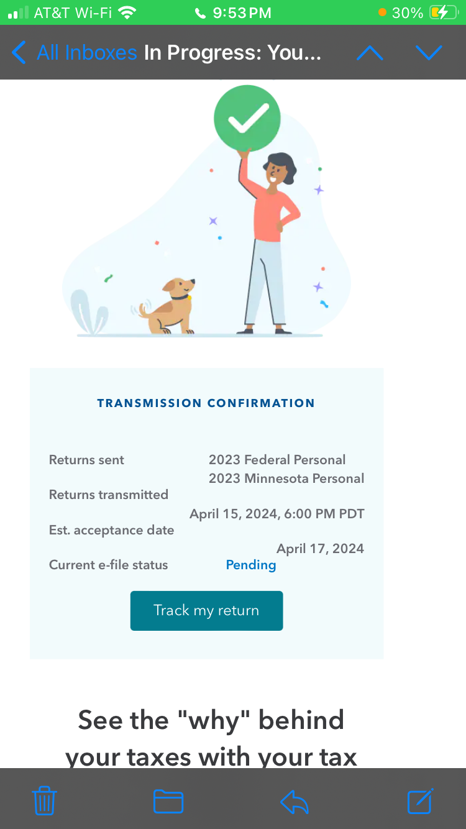This screenshot has width=466, height=829.
Task: Go to next message with down arrow
Action: 429,53
